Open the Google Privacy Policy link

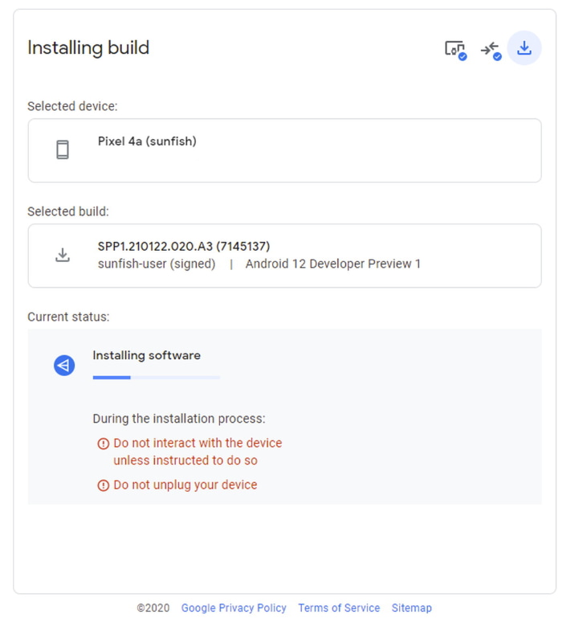point(234,608)
